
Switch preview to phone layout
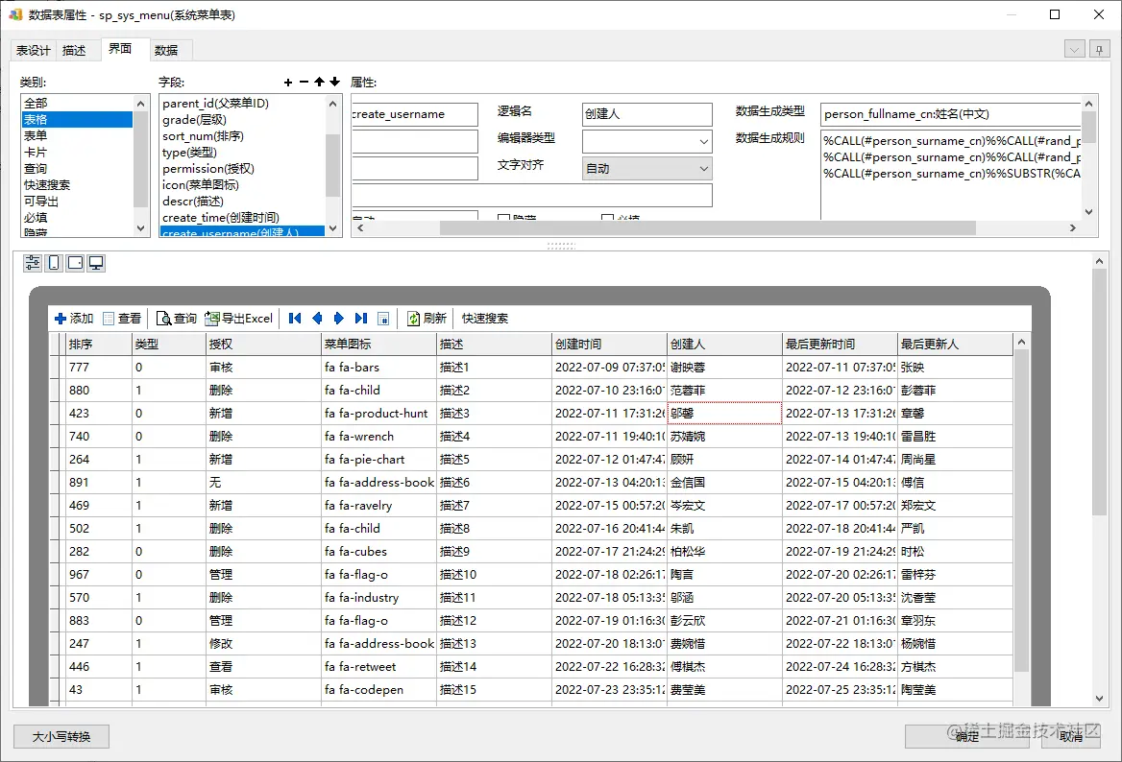(54, 263)
